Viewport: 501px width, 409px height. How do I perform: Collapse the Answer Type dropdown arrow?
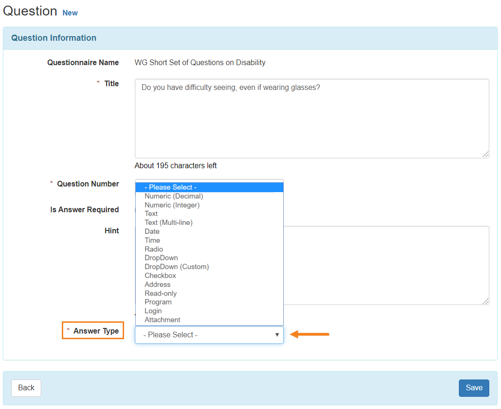click(277, 335)
